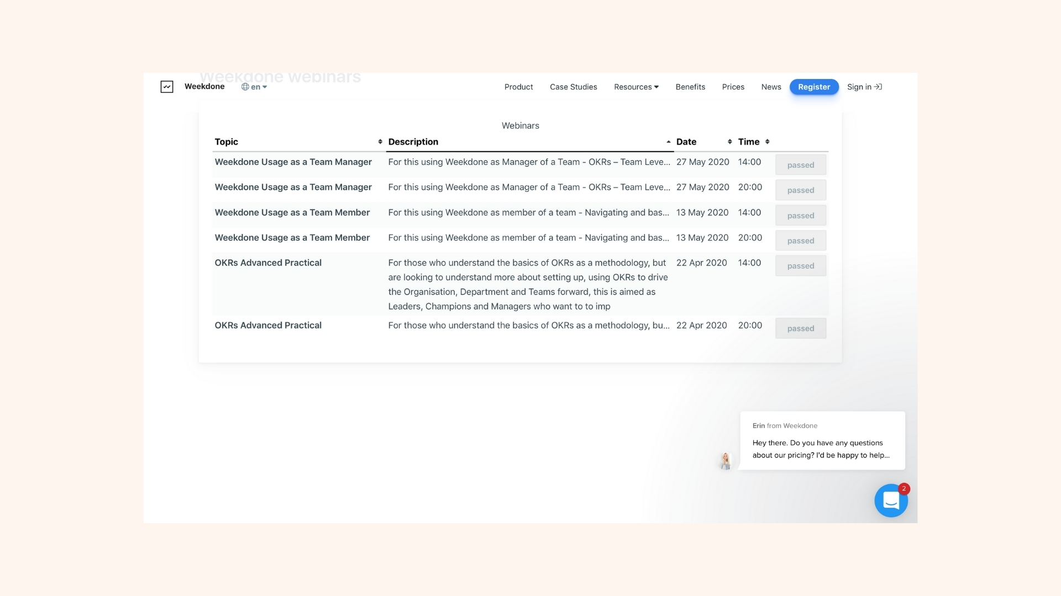Click expanded OKRs description paragraph
1061x596 pixels.
(528, 285)
